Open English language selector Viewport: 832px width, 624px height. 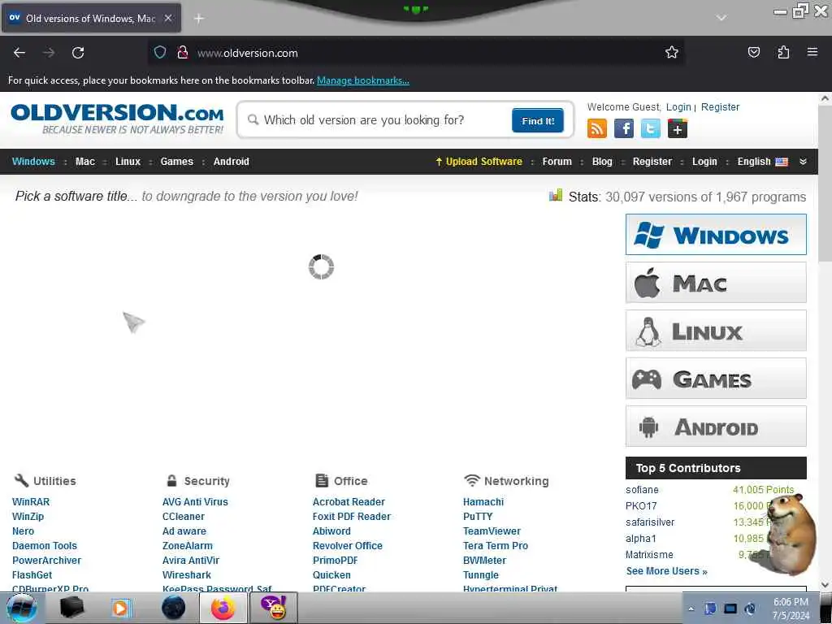(762, 162)
